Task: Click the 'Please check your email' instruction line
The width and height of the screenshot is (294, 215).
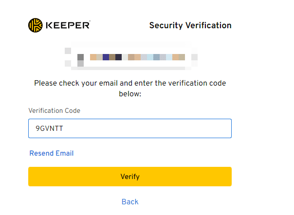Action: click(130, 83)
